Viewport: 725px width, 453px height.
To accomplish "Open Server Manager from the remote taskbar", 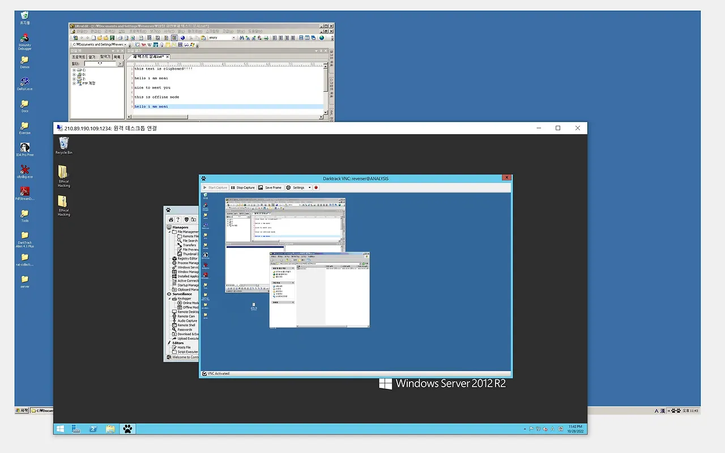I will click(x=76, y=429).
